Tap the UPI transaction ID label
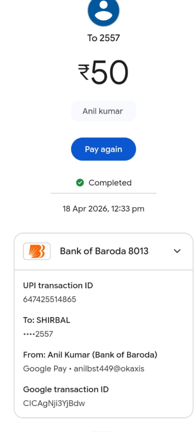 pyautogui.click(x=58, y=285)
